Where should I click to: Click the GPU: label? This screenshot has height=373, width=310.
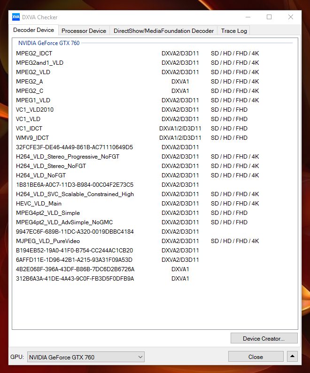pos(17,357)
